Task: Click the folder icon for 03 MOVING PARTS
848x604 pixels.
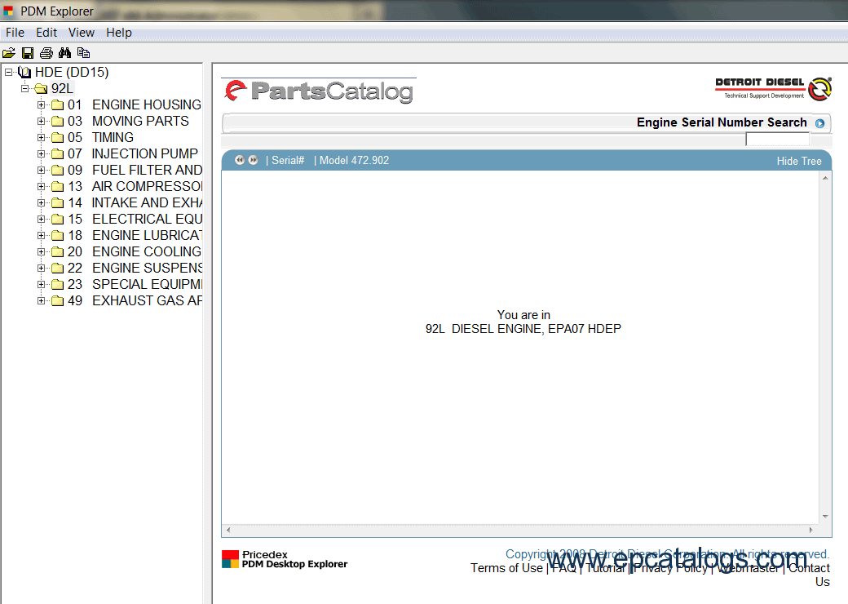Action: (57, 122)
